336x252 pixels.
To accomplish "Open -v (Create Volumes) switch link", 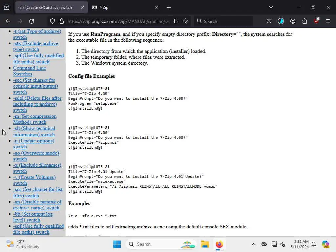I will point(34,180).
